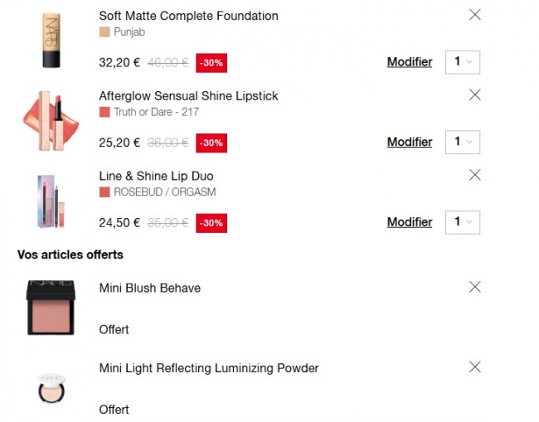The image size is (539, 422).
Task: Remove Mini Light Reflecting Luminizing Powder gift
Action: pyautogui.click(x=475, y=367)
